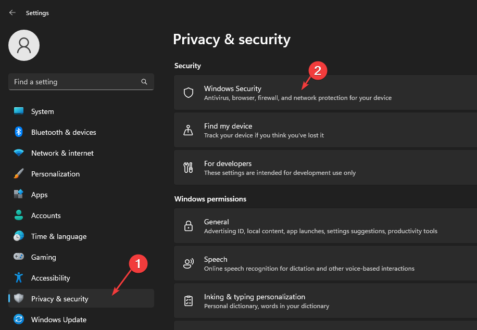Click 'Advertising ID, local content' description text

click(x=321, y=231)
